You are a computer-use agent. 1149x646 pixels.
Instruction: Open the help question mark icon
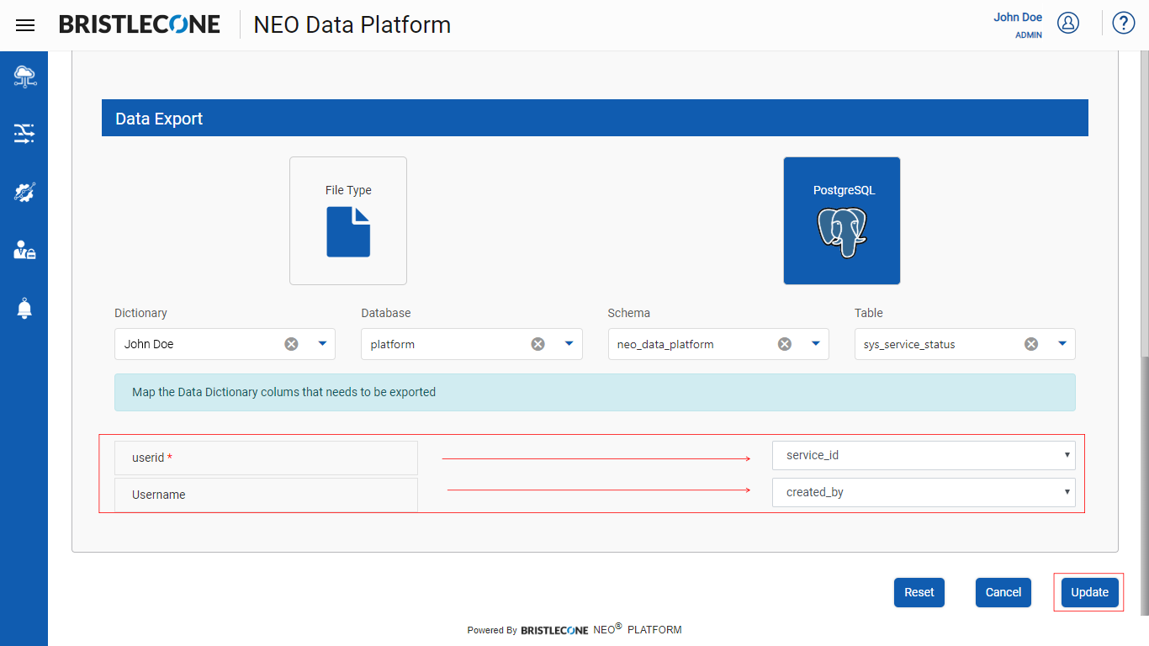(x=1124, y=23)
